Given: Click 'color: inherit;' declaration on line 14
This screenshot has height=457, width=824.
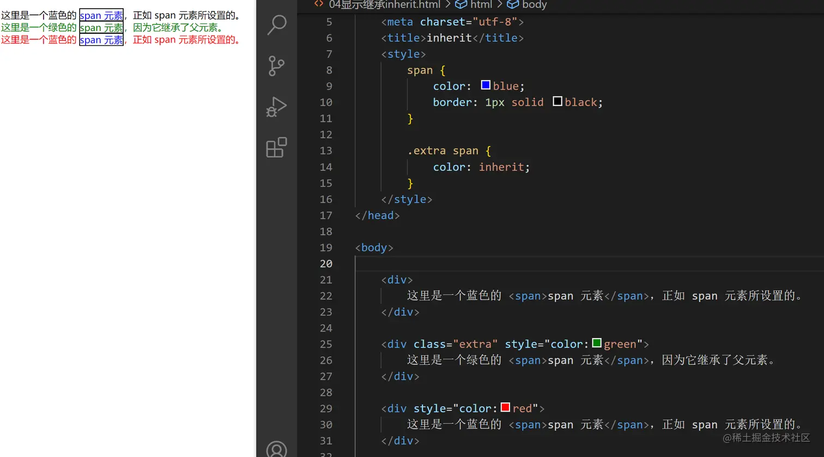Looking at the screenshot, I should click(x=481, y=167).
